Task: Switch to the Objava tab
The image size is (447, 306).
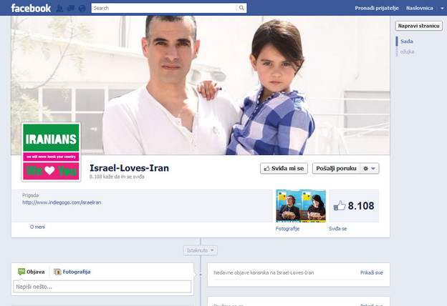Action: [x=32, y=272]
